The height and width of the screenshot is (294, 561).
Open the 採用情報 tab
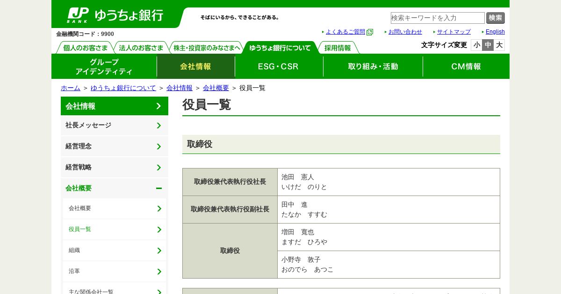pyautogui.click(x=338, y=48)
